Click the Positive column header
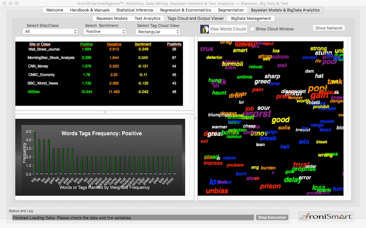 tap(86, 44)
